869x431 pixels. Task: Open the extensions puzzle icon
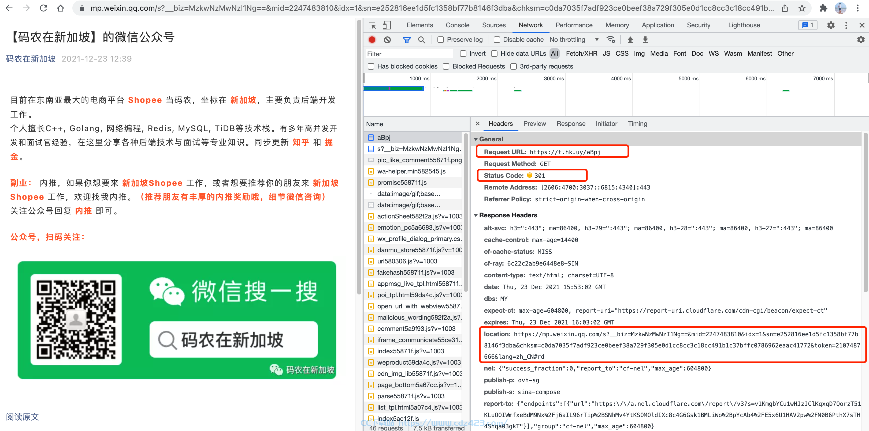(x=823, y=8)
